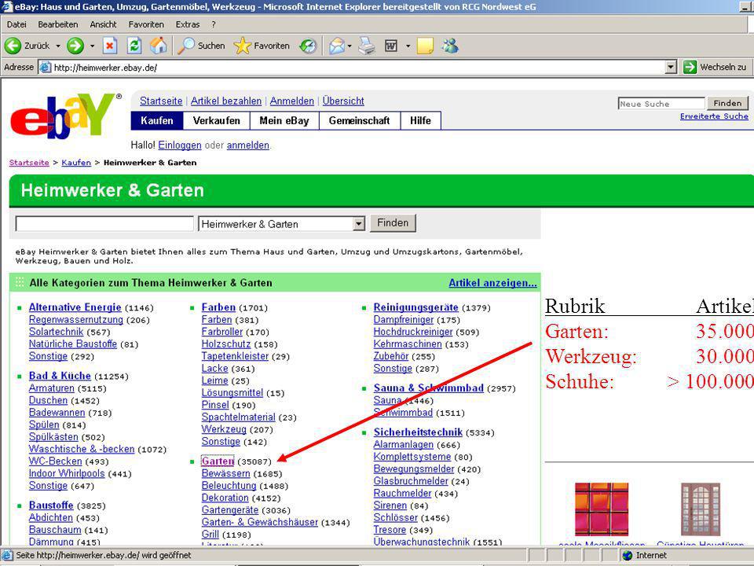Click Finden next to the Neue Suche field

[x=727, y=104]
